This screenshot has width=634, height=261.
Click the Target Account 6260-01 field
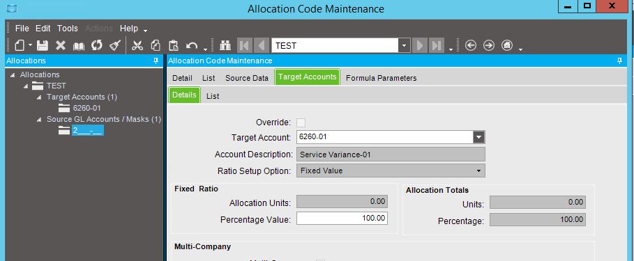coord(385,137)
